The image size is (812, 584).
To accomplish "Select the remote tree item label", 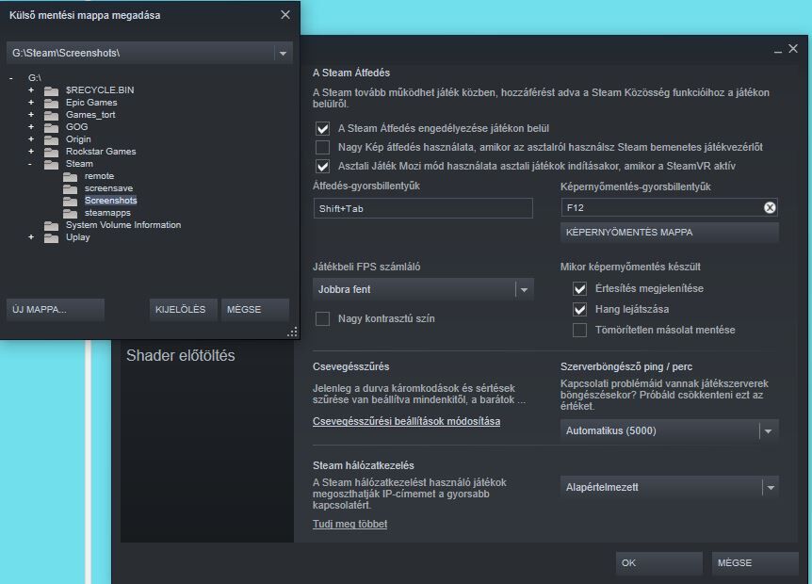I will coord(100,176).
